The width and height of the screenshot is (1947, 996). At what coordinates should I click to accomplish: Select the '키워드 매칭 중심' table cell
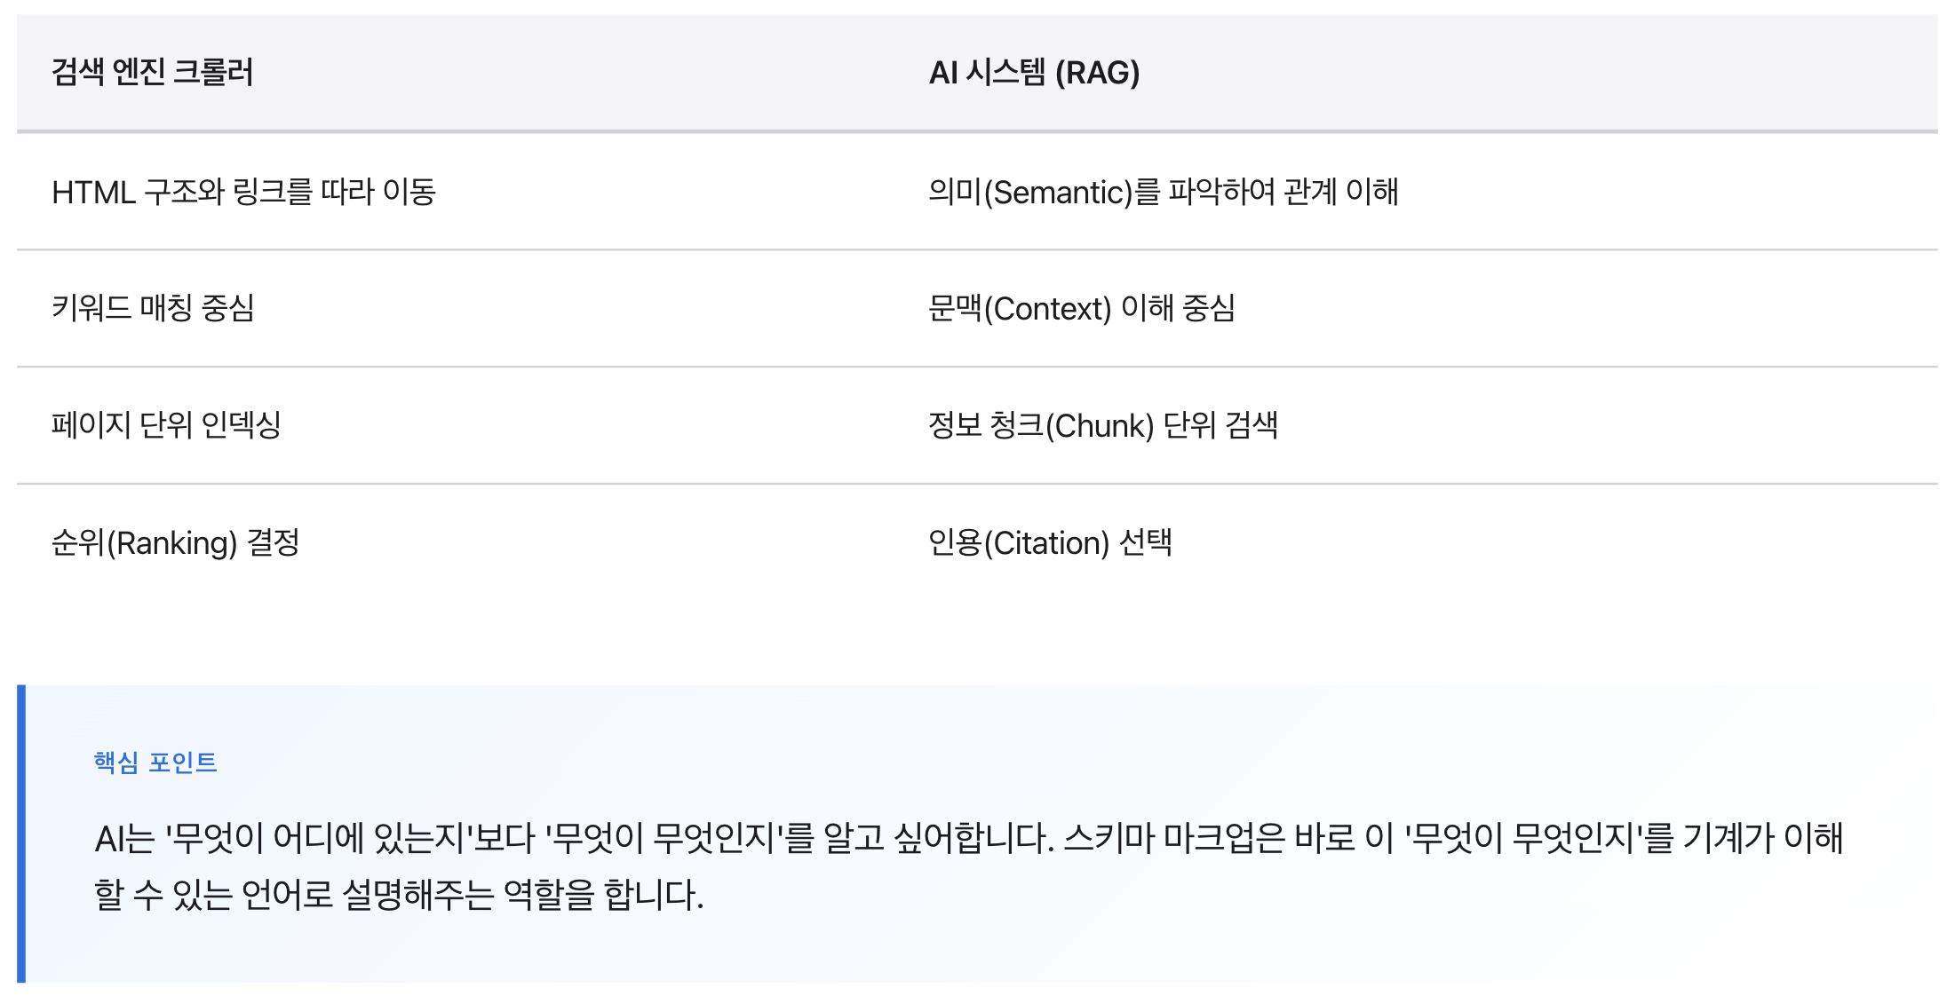pyautogui.click(x=153, y=308)
